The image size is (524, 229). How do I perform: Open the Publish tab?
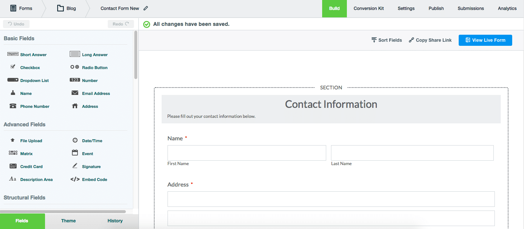pos(436,8)
